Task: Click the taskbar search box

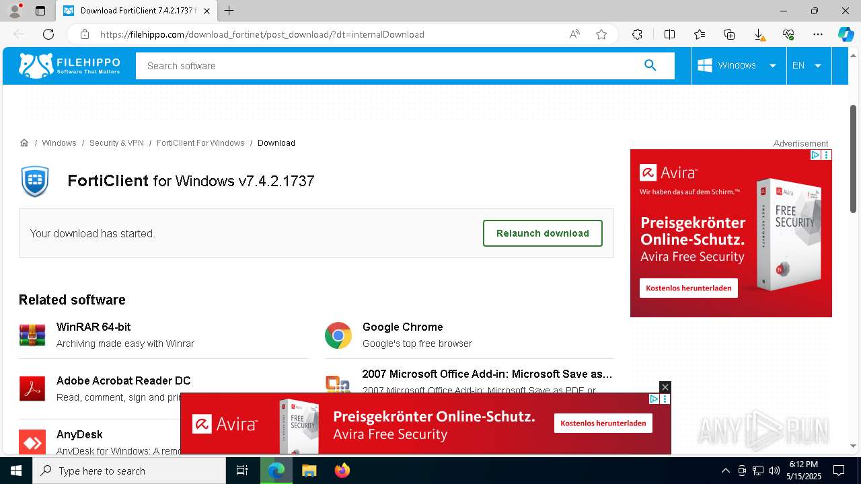Action: pyautogui.click(x=129, y=471)
